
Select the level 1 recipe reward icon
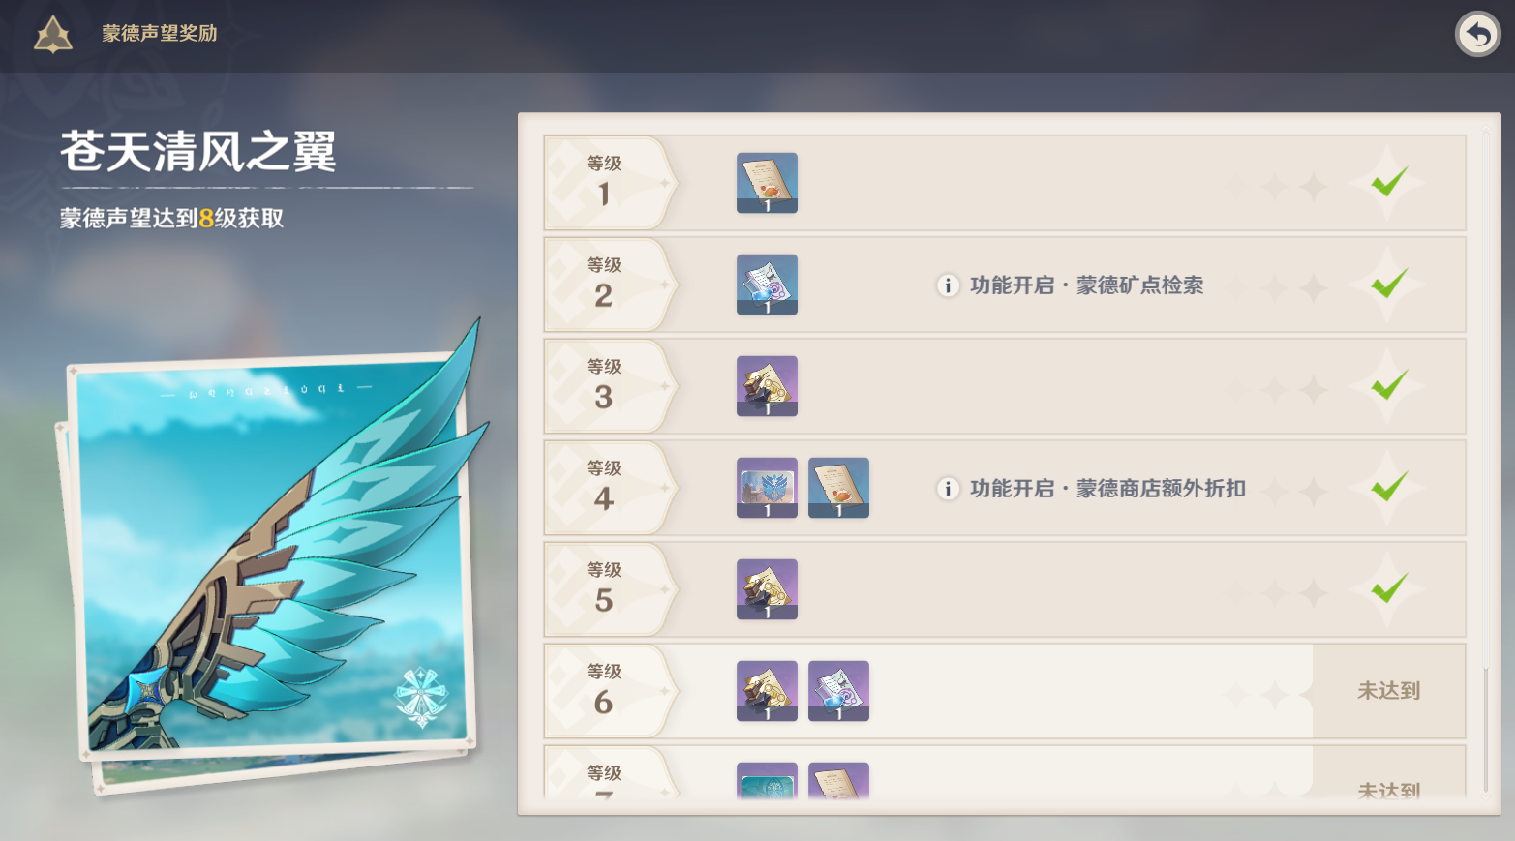tap(767, 183)
